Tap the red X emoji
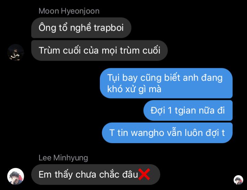Viewport: 247px width, 190px height. point(144,175)
